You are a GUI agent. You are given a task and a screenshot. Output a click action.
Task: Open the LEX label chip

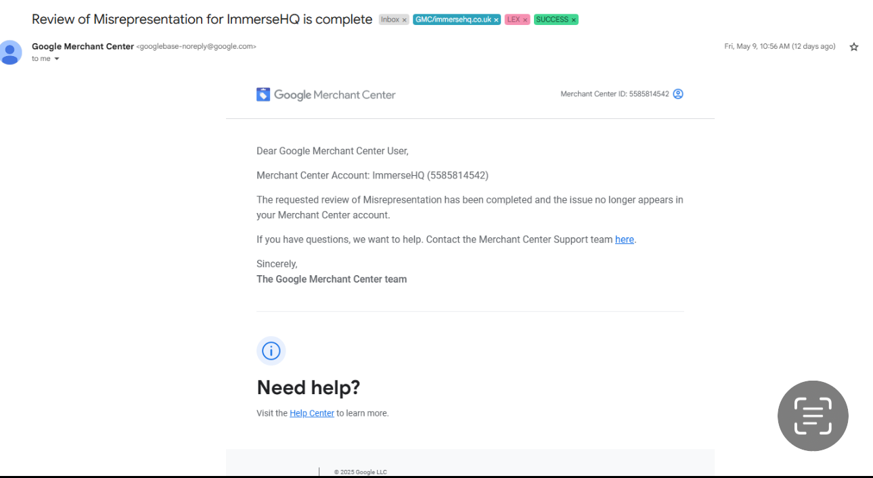point(514,20)
